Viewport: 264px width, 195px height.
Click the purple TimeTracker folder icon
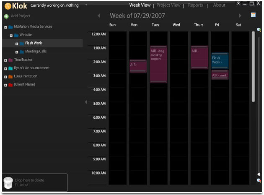(10, 60)
